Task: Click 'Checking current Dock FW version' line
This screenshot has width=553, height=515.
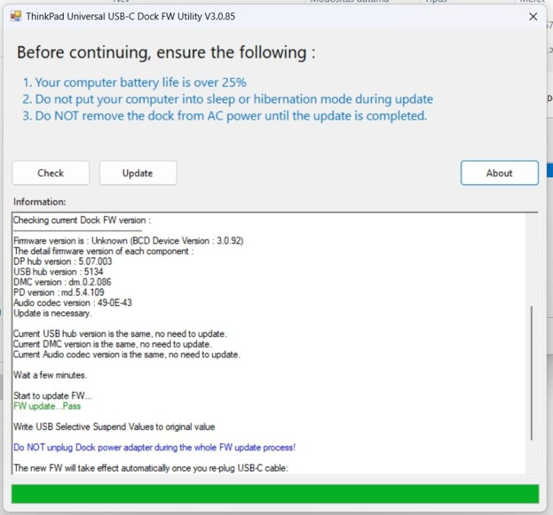Action: click(82, 220)
